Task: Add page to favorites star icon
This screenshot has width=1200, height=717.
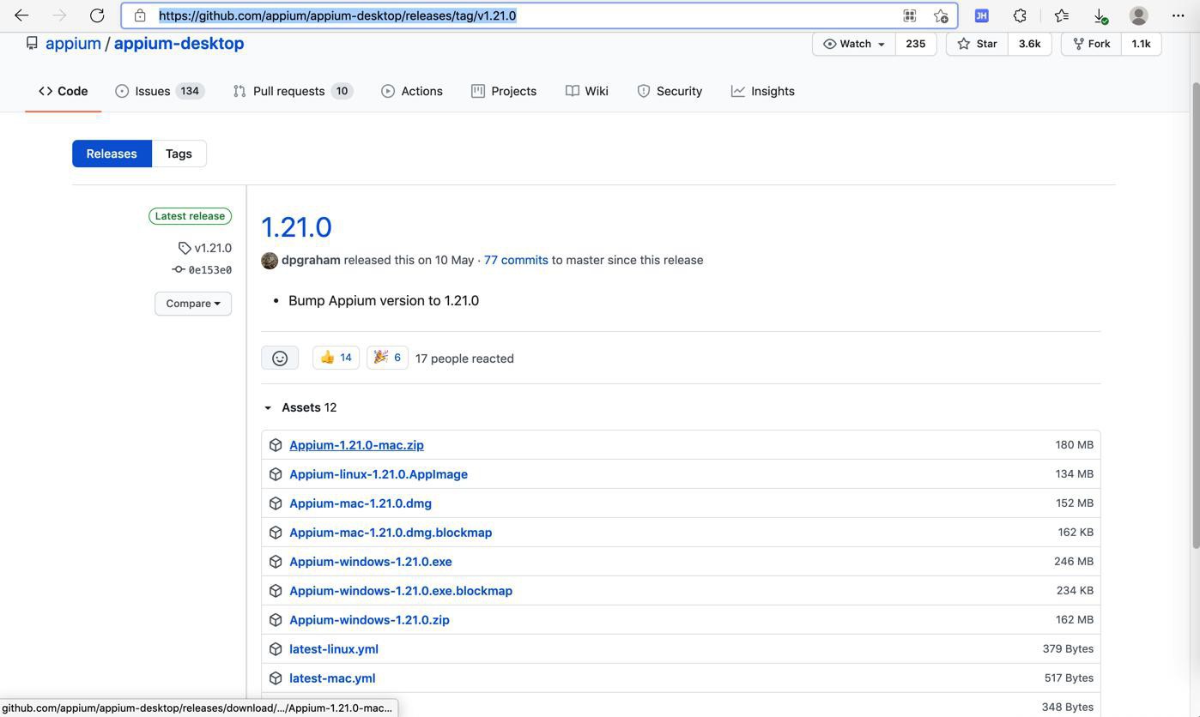Action: (941, 15)
